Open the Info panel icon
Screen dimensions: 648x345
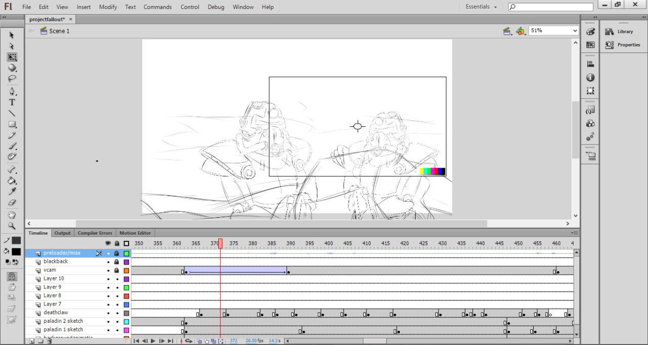pos(590,77)
